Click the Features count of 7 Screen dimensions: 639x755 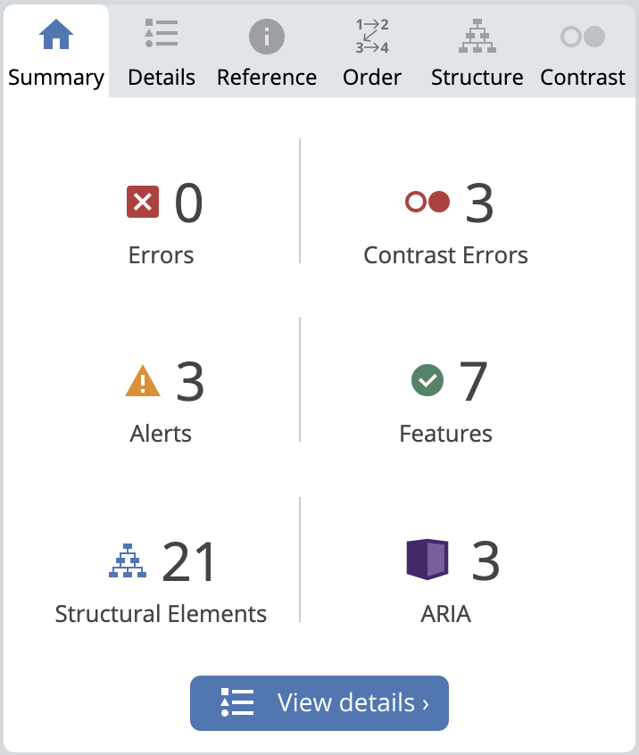pos(473,381)
